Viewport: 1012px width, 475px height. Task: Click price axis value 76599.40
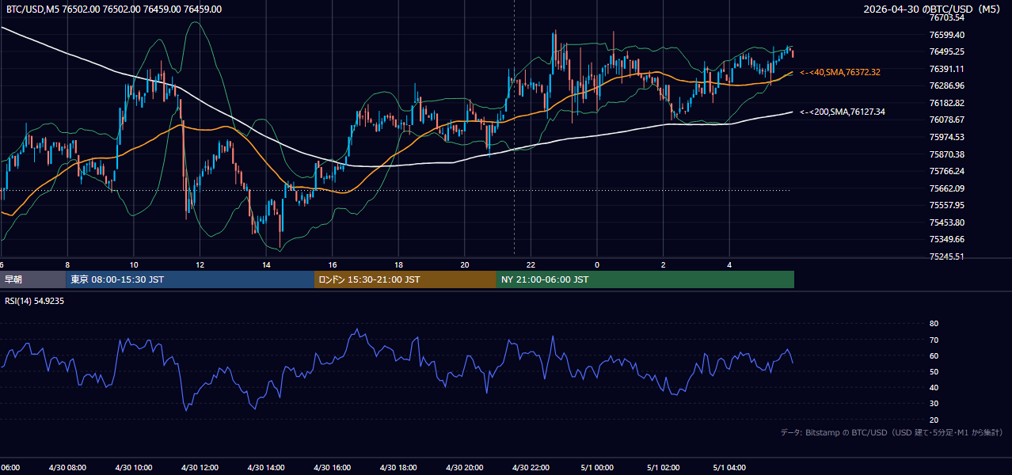click(946, 35)
